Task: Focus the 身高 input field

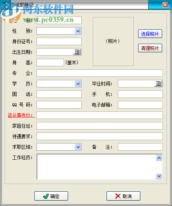Action: point(50,63)
